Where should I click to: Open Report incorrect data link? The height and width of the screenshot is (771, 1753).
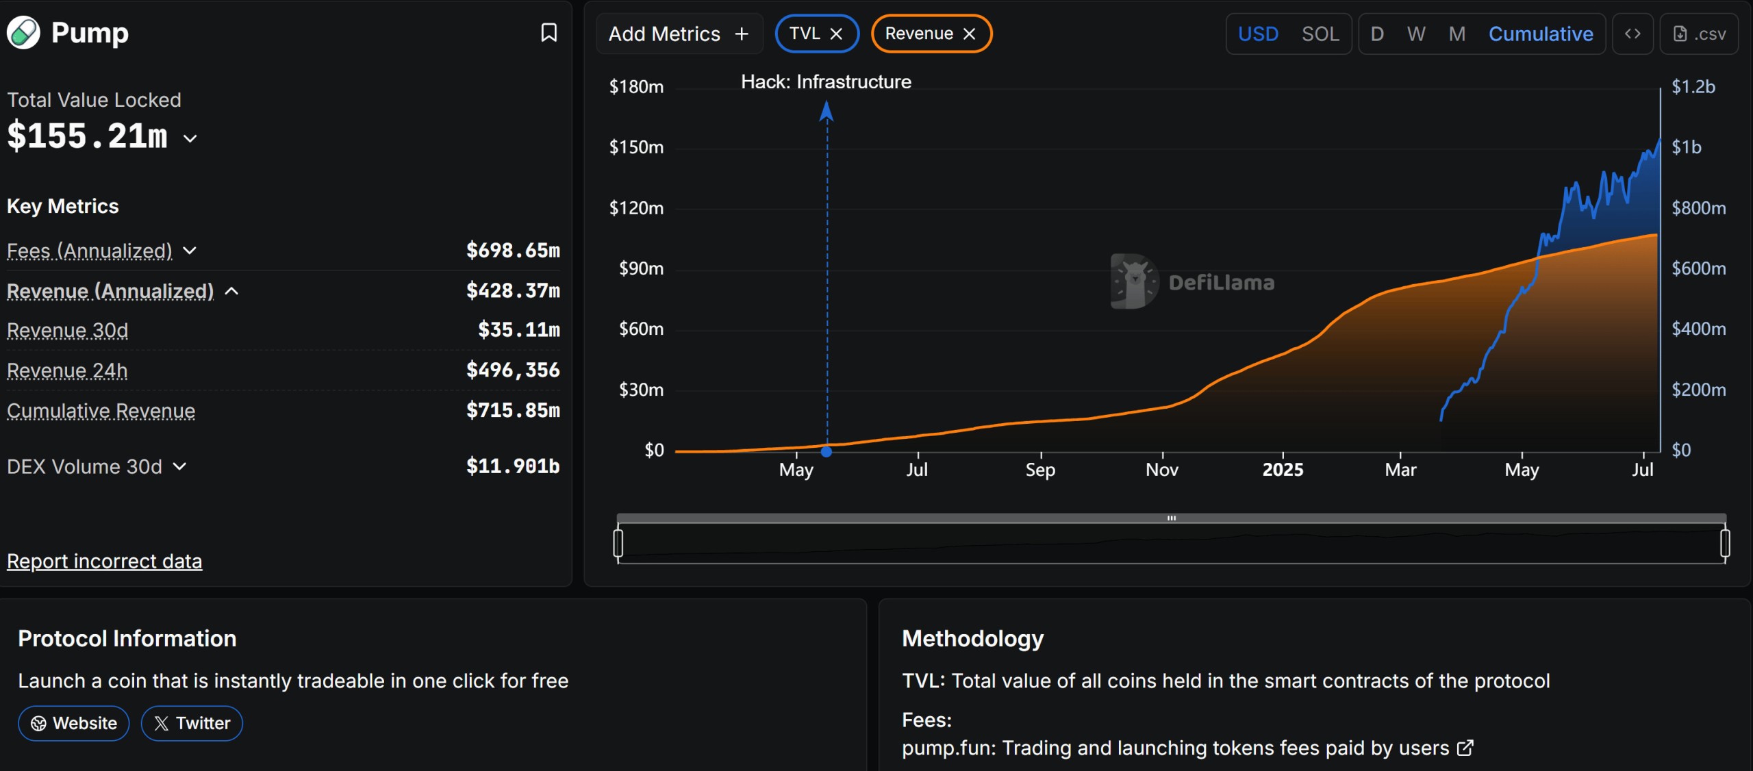pyautogui.click(x=104, y=561)
